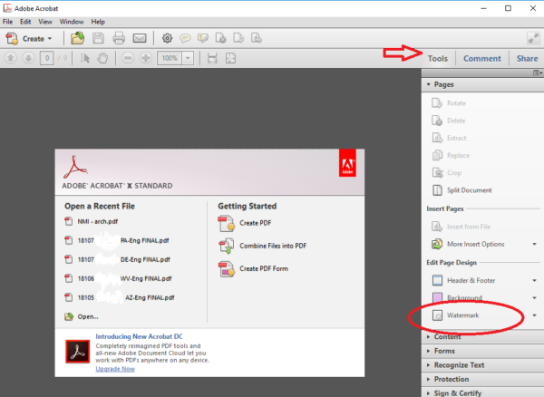This screenshot has width=544, height=397.
Task: Click the Open file folder icon
Action: 78,38
